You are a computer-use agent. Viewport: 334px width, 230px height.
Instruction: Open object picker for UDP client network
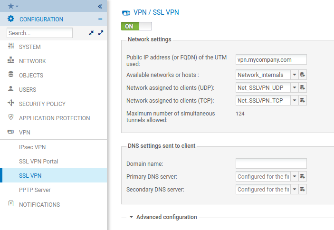click(x=303, y=87)
